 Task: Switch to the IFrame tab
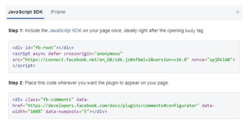(58, 12)
